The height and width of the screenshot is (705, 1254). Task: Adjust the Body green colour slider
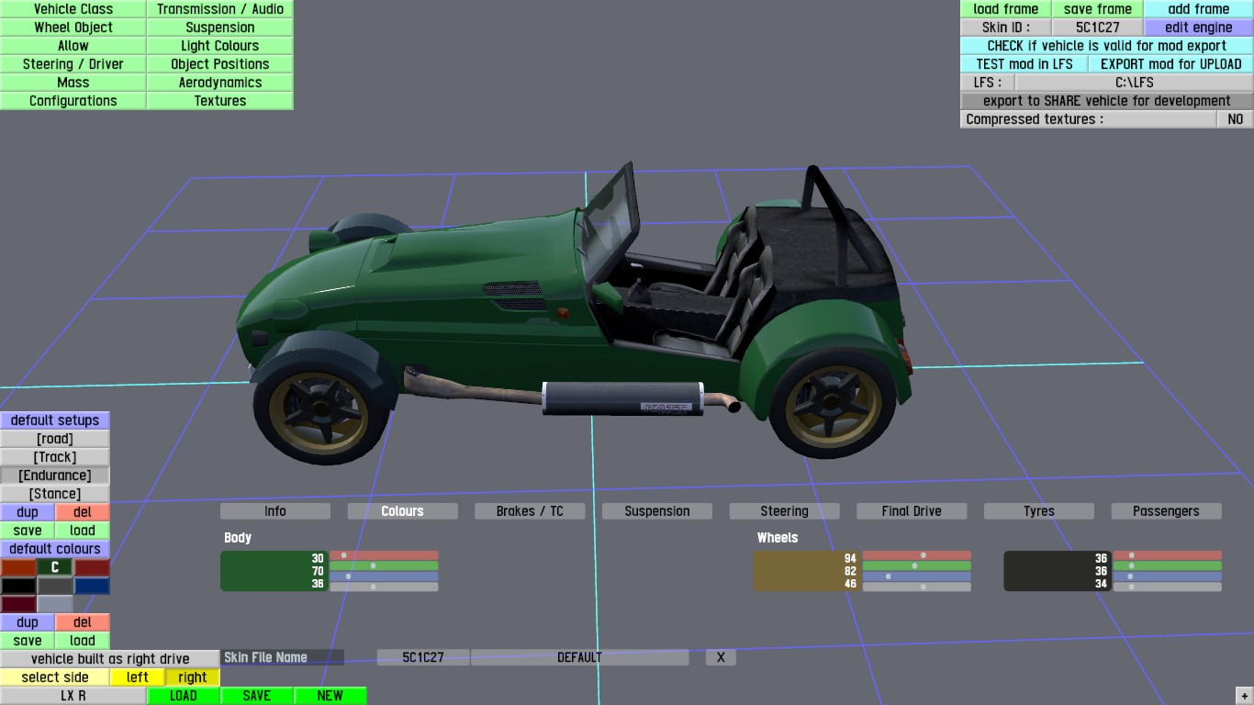pos(384,565)
